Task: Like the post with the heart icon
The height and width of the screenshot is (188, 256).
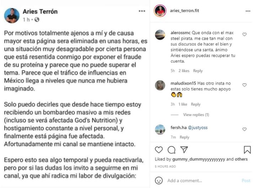Action: pyautogui.click(x=160, y=150)
